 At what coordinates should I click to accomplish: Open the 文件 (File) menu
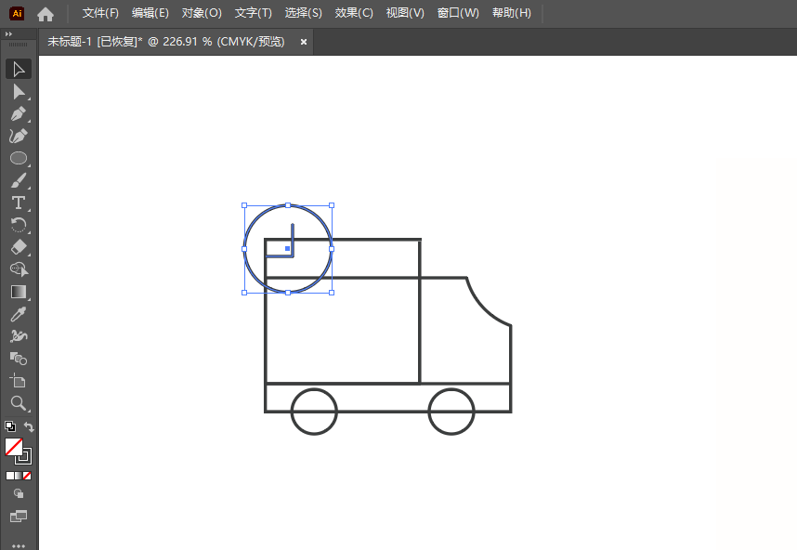coord(99,13)
